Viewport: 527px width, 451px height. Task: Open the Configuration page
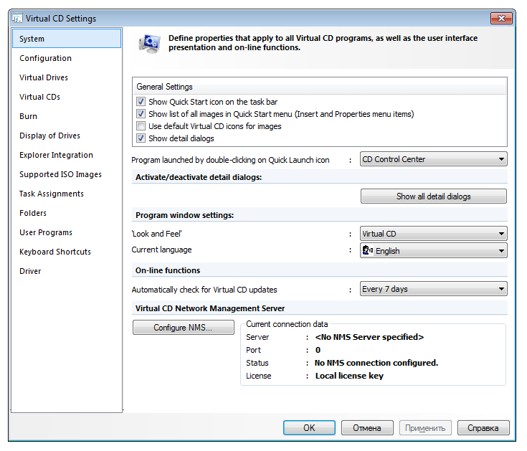67,58
